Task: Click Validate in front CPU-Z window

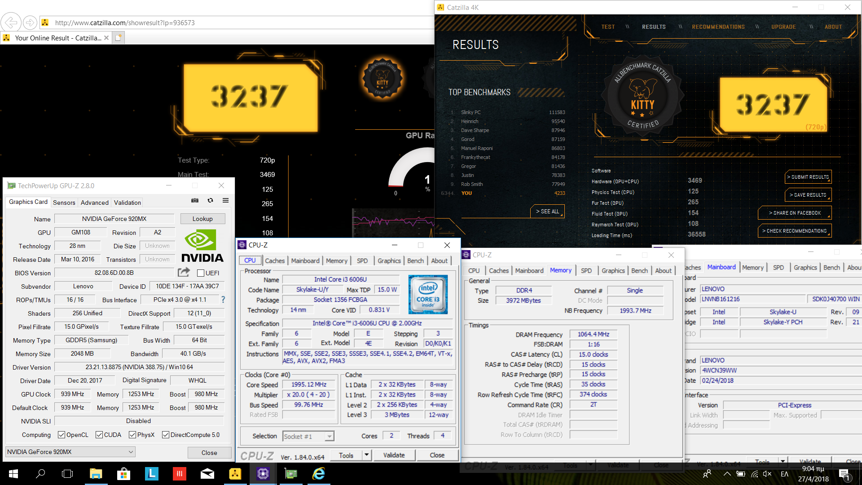Action: pyautogui.click(x=394, y=455)
